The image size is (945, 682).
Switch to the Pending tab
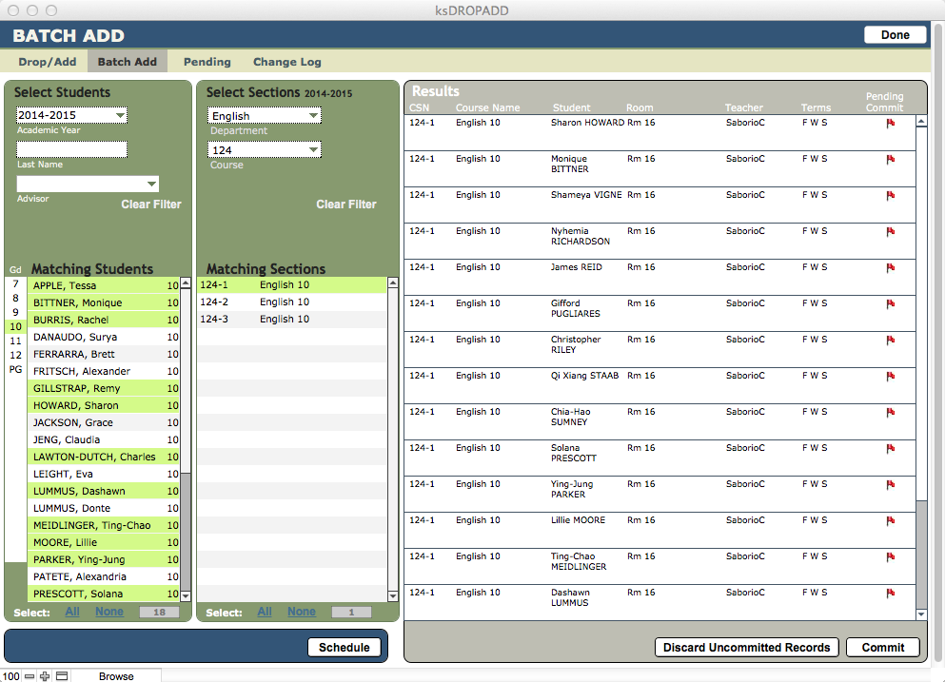[207, 62]
